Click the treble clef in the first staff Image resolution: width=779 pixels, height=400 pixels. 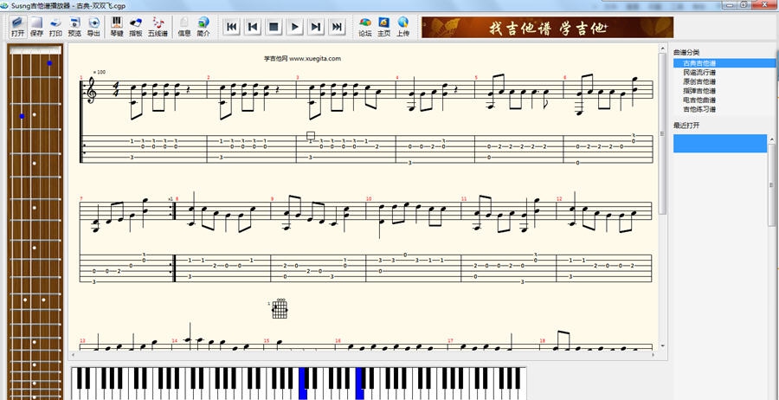(x=91, y=90)
